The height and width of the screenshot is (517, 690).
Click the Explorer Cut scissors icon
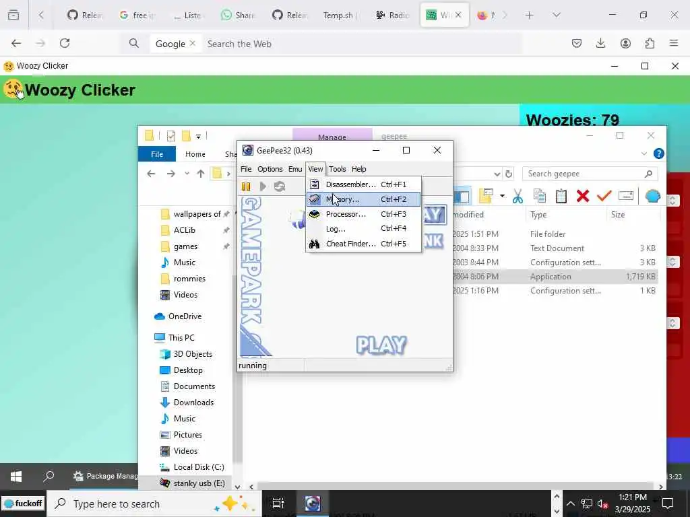pos(517,196)
